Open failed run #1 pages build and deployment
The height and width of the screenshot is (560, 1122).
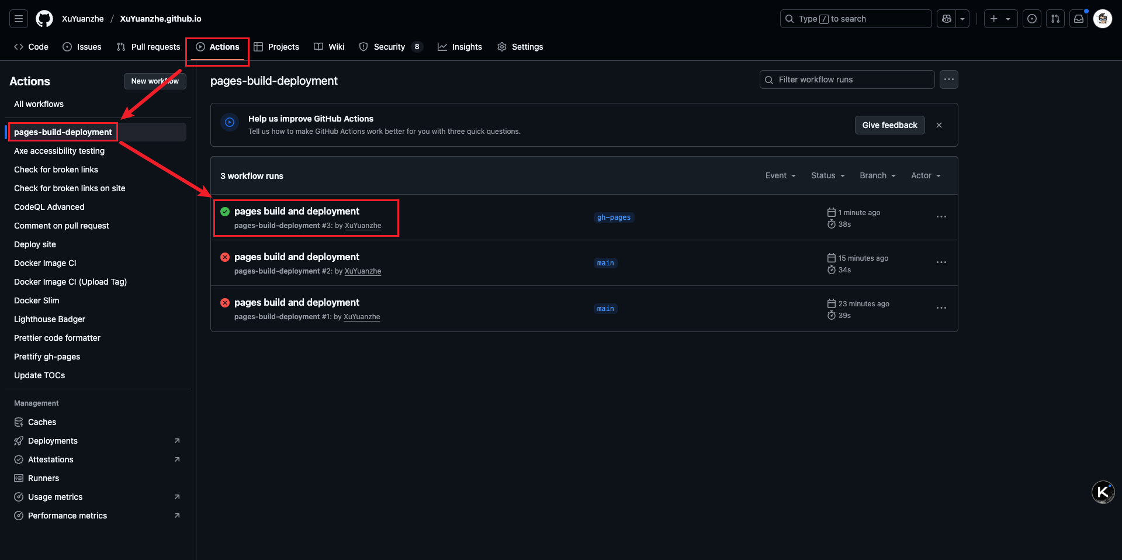click(x=297, y=302)
